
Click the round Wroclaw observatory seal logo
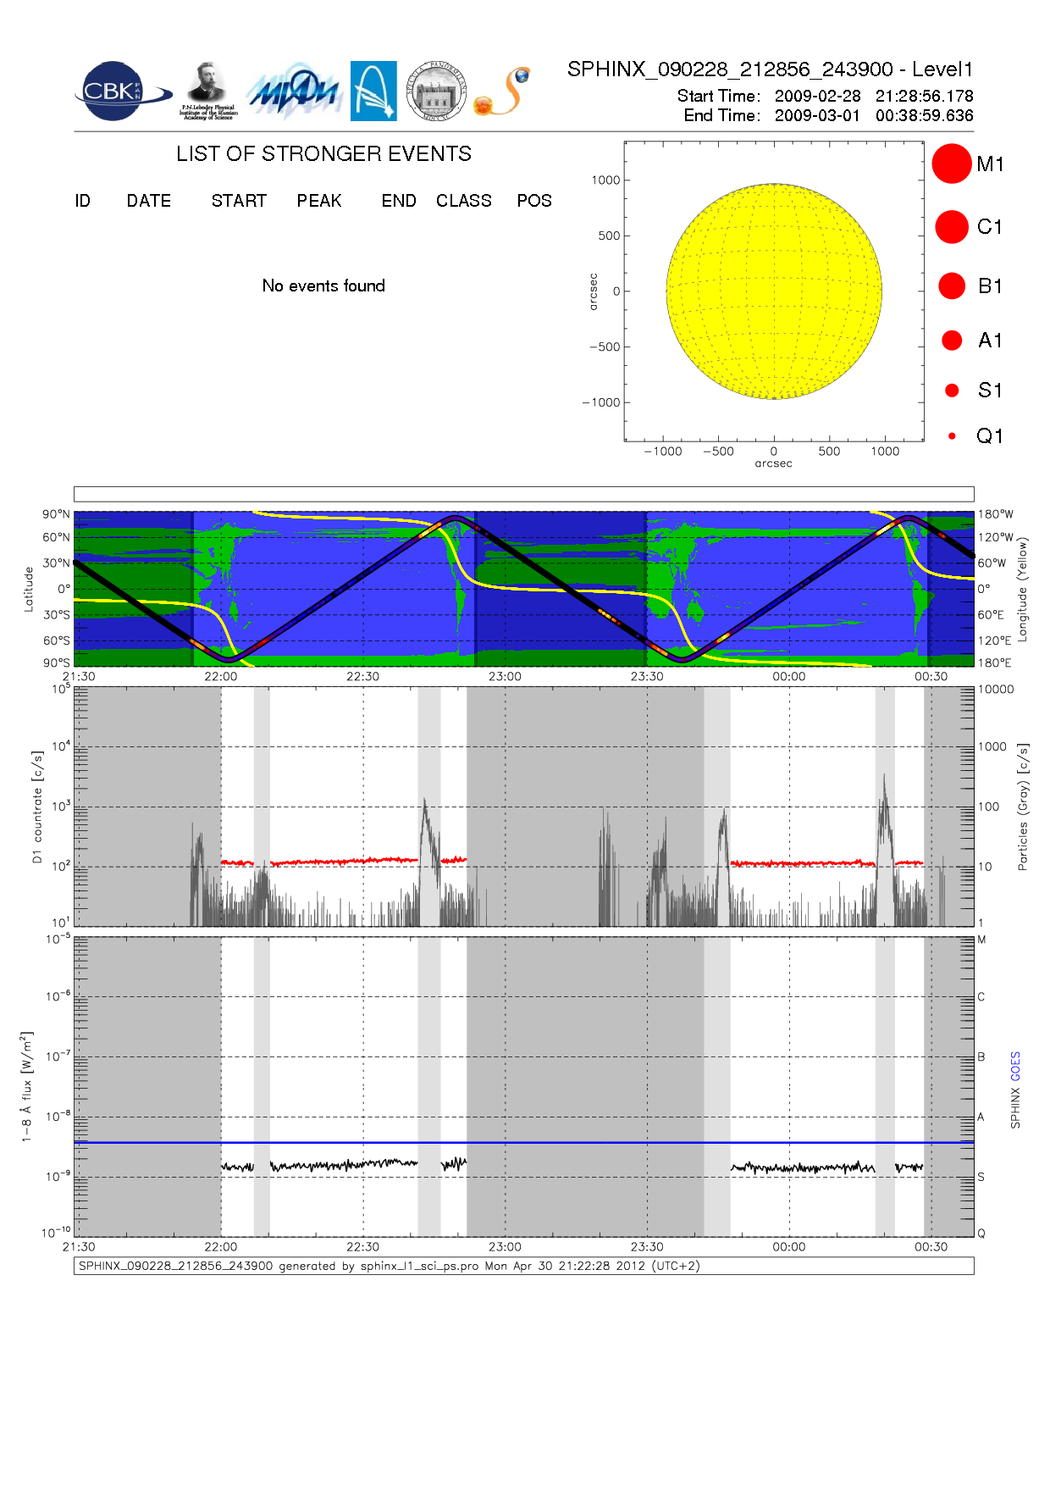tap(436, 91)
